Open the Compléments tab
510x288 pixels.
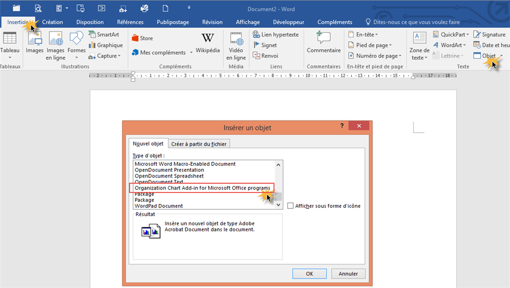pyautogui.click(x=335, y=22)
